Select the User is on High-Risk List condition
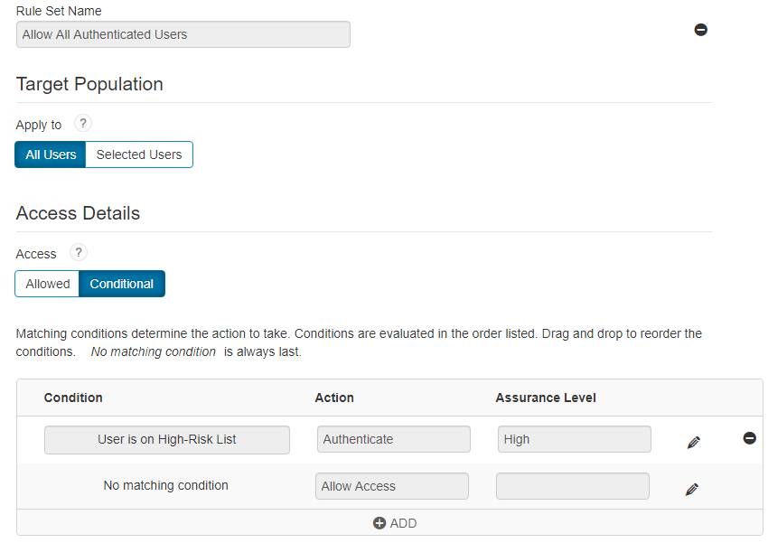Viewport: 768px width, 543px height. click(x=167, y=439)
